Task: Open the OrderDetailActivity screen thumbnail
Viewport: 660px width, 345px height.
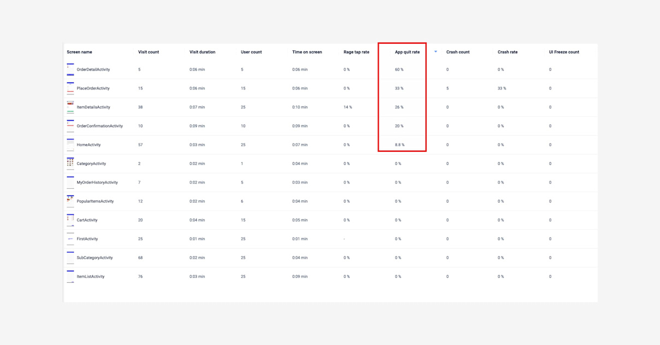Action: coord(70,69)
